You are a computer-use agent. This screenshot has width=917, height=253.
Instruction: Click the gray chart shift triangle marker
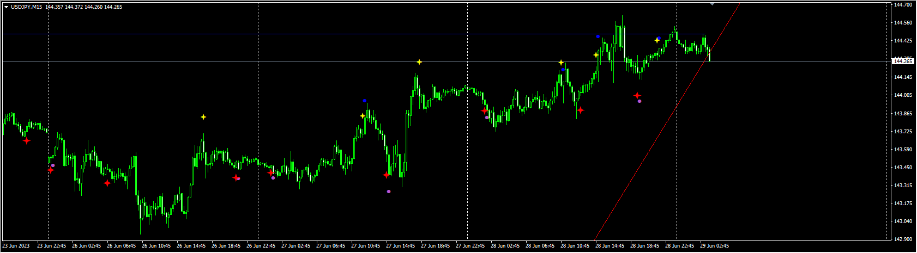(712, 4)
